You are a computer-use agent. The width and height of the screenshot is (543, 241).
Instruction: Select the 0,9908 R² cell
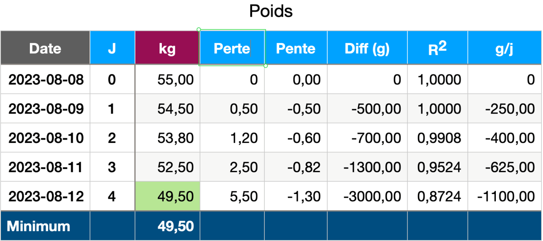click(x=438, y=138)
